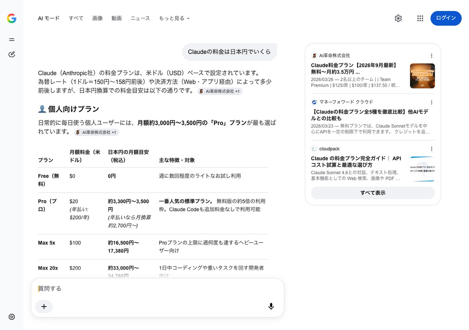Screen dimensions: 469x330
Task: Expand the もっと見る dropdown
Action: click(174, 18)
